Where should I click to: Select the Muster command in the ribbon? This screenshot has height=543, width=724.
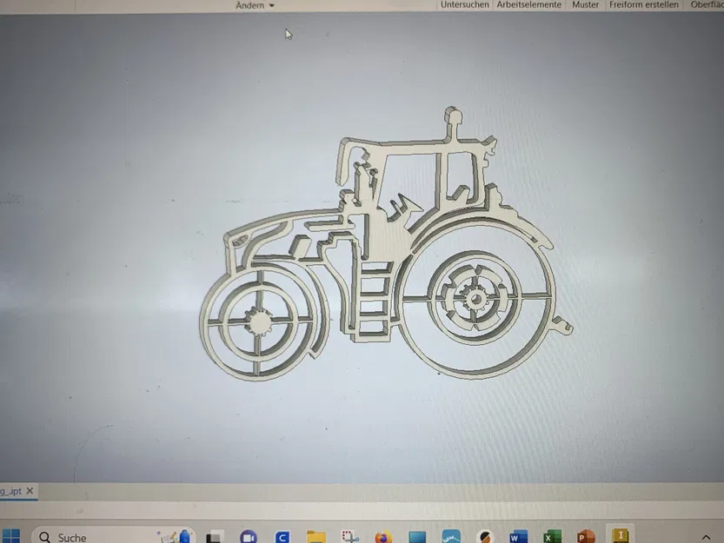coord(585,5)
